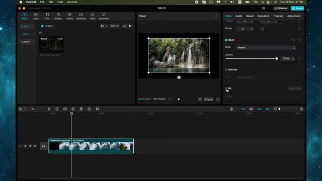Hide the video track with eye icon
Viewport: 322px width, 181px height.
pos(30,146)
